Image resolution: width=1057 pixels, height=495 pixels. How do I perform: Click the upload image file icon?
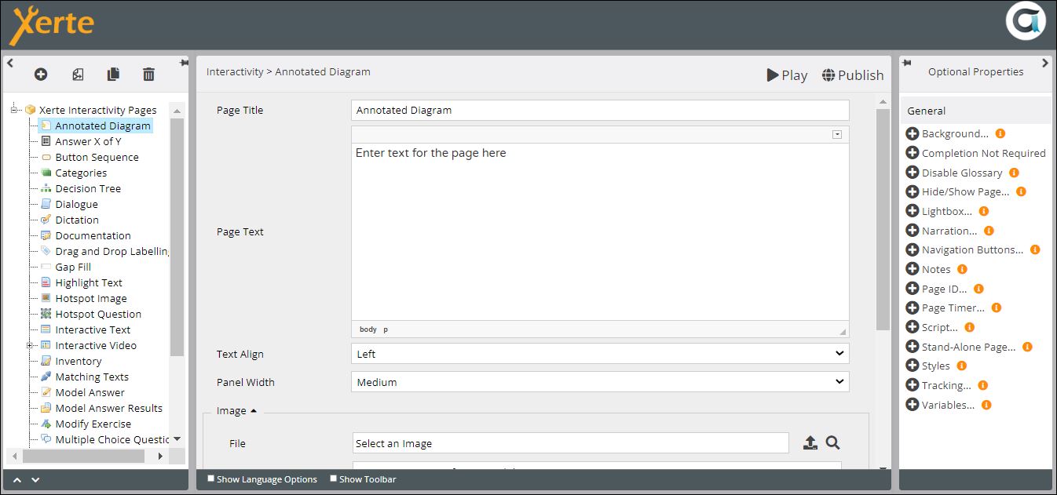pos(810,443)
